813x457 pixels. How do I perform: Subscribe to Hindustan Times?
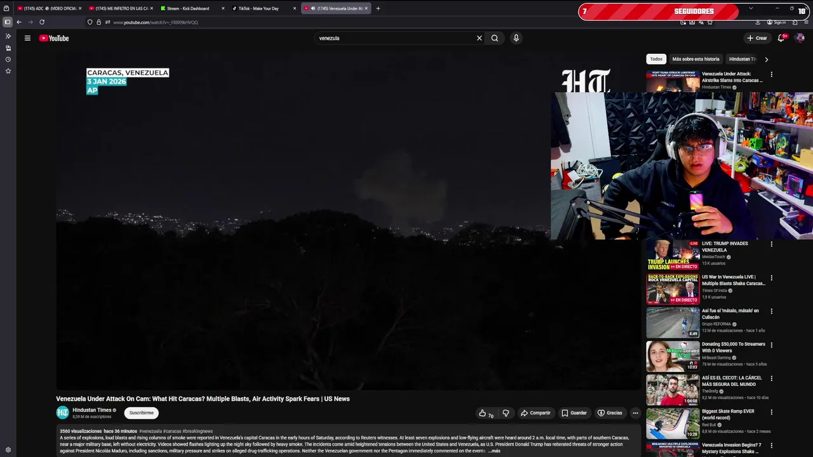click(141, 413)
